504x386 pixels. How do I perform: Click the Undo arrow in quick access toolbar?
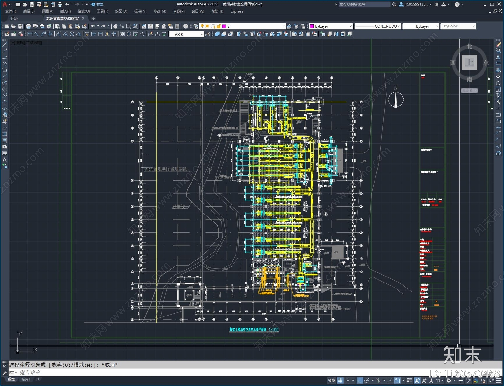tap(67, 4)
